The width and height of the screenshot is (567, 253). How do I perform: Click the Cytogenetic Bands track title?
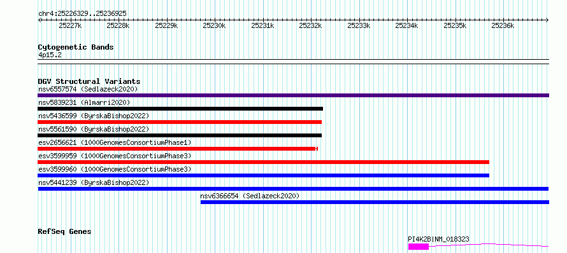point(76,47)
